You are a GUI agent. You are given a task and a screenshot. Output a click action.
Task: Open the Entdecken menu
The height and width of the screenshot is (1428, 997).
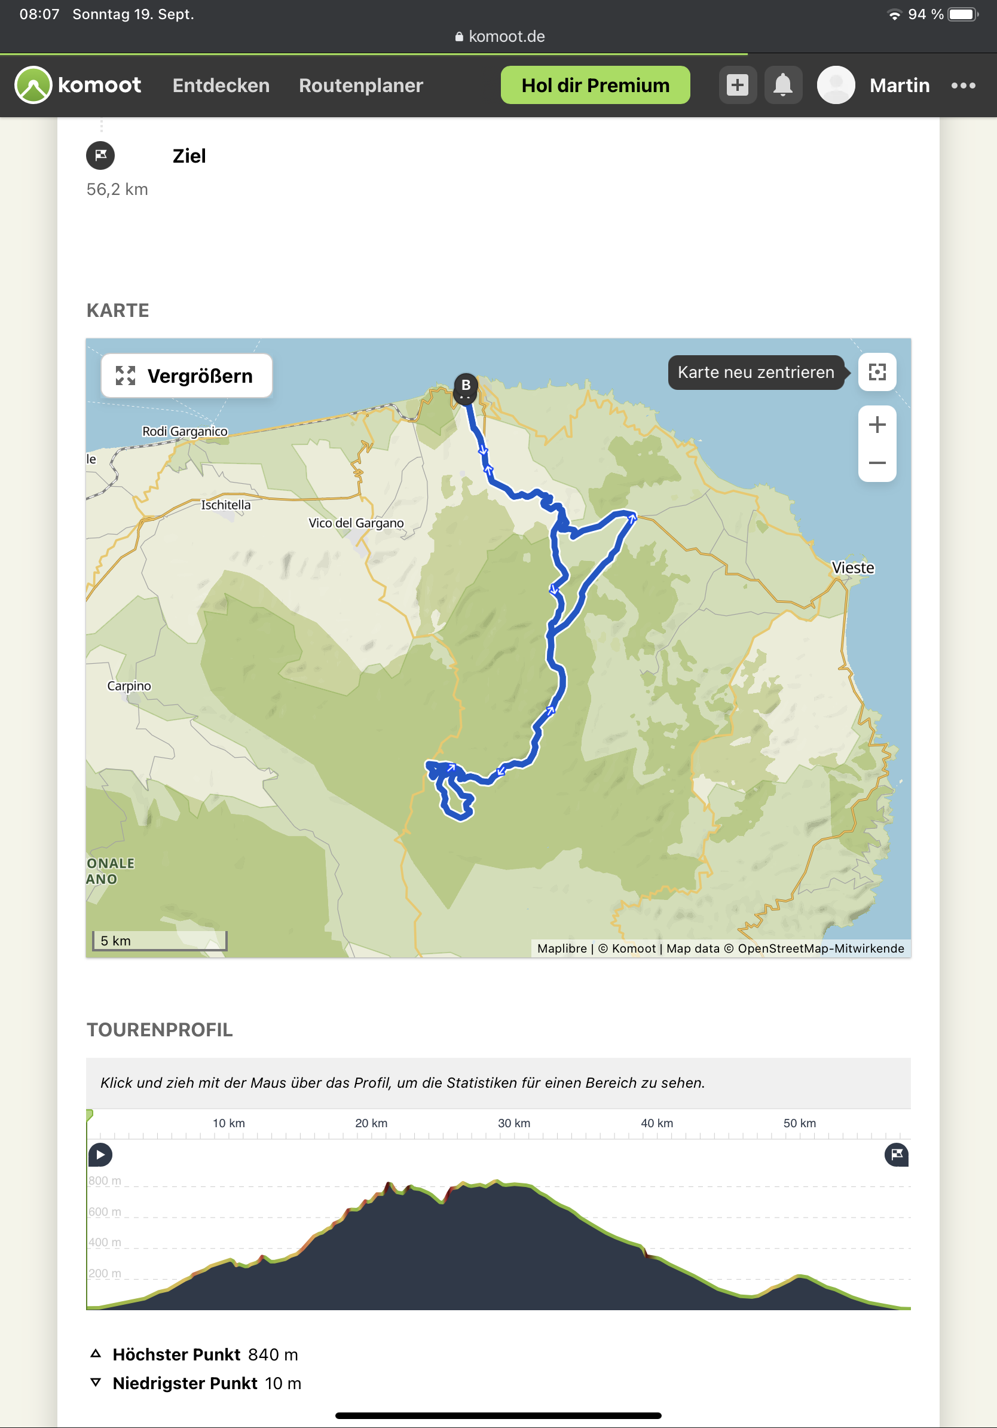click(221, 85)
